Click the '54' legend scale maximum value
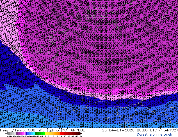Image resolution: width=178 pixels, height=137 pixels. coord(81,136)
